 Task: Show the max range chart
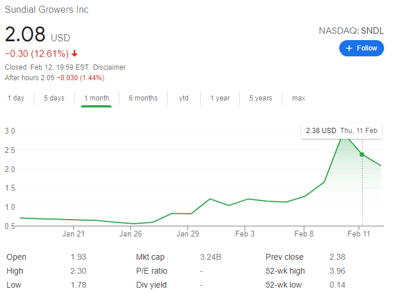pos(299,98)
